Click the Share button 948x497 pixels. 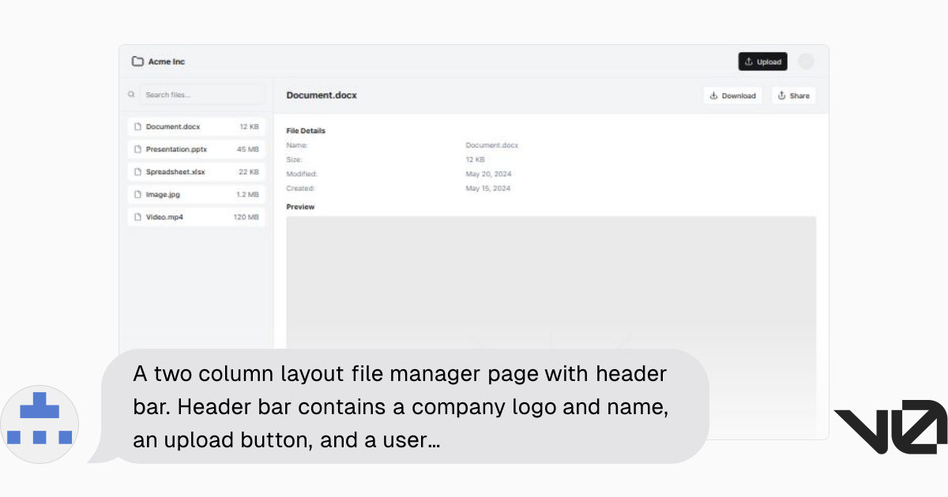[793, 95]
